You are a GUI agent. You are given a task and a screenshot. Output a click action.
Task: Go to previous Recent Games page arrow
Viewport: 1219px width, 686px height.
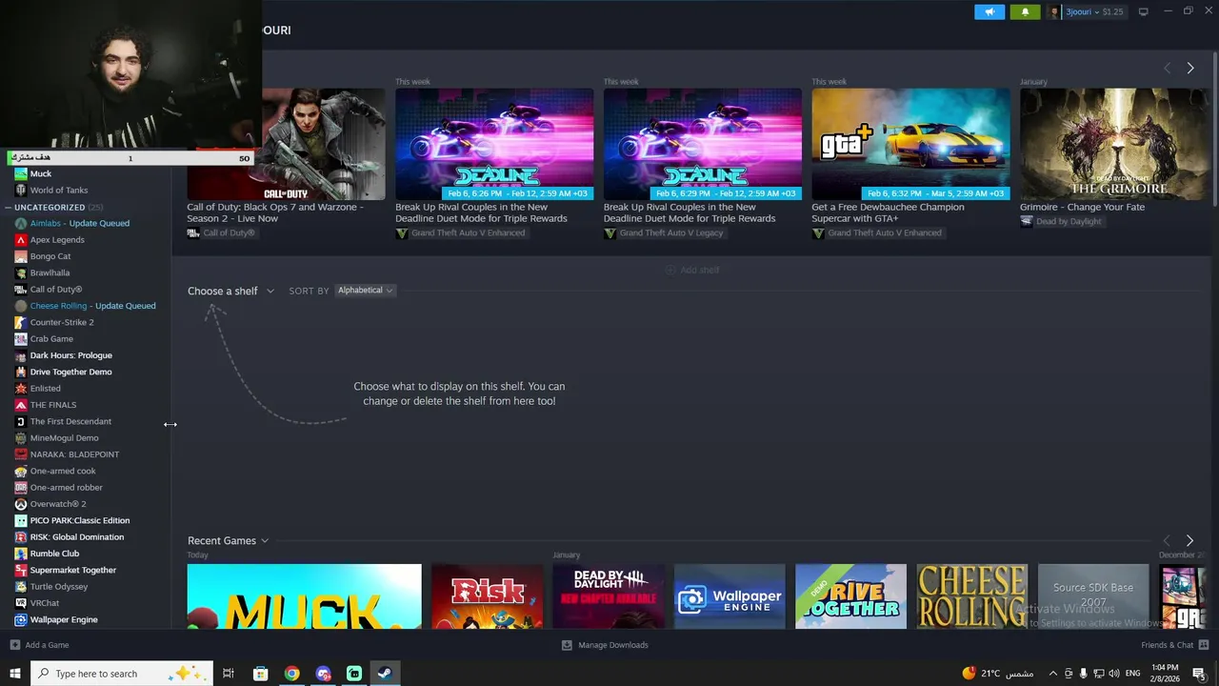1166,540
